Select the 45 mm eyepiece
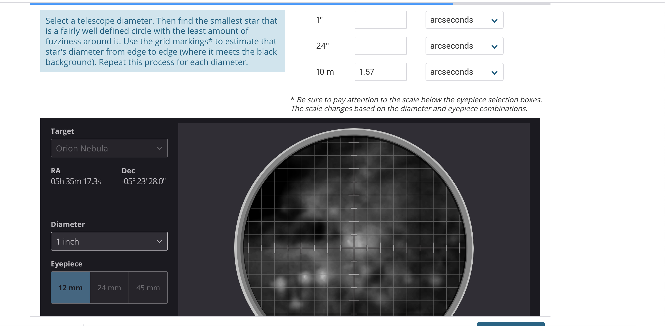This screenshot has height=326, width=665. tap(148, 287)
